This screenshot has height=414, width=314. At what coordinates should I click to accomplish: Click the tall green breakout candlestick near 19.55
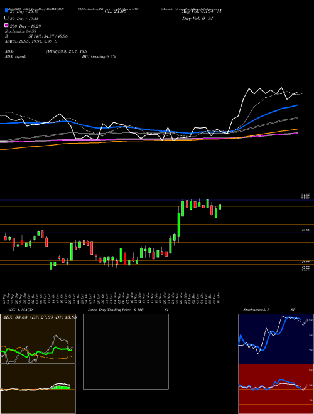[179, 225]
